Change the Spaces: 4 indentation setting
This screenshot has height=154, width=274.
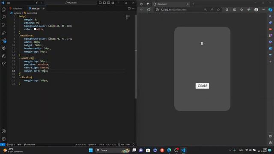click(x=92, y=145)
